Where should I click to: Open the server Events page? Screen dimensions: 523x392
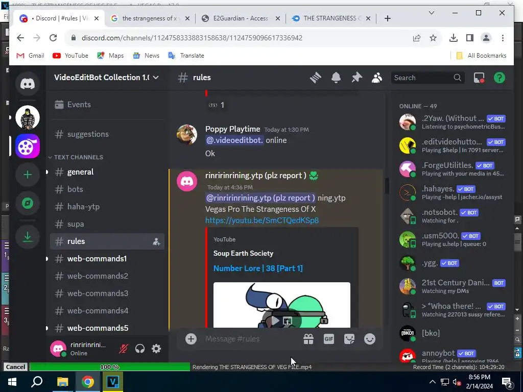tap(107, 104)
